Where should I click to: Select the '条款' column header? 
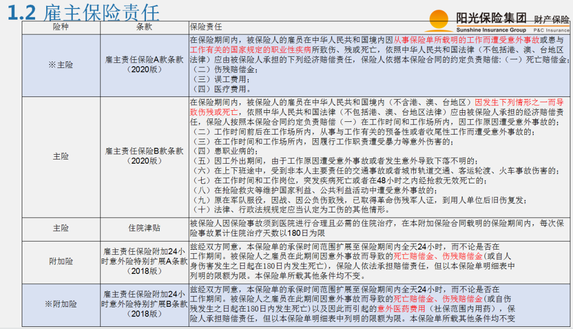(144, 27)
